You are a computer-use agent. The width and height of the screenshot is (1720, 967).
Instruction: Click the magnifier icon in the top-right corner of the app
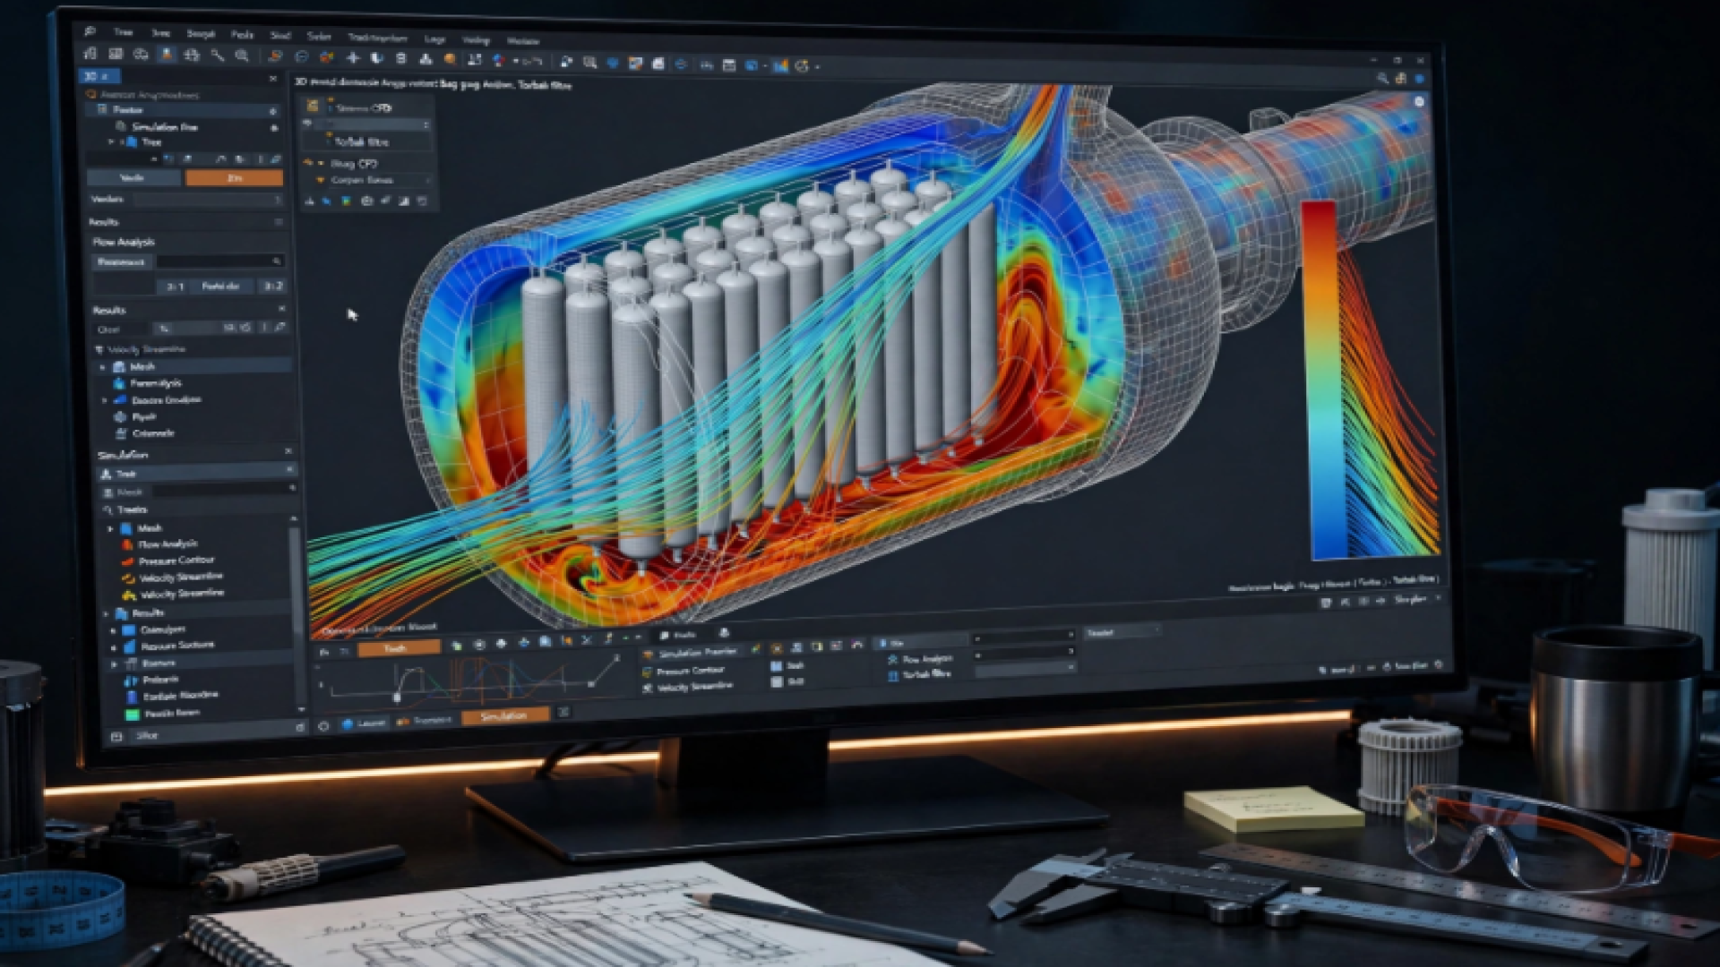[1382, 78]
